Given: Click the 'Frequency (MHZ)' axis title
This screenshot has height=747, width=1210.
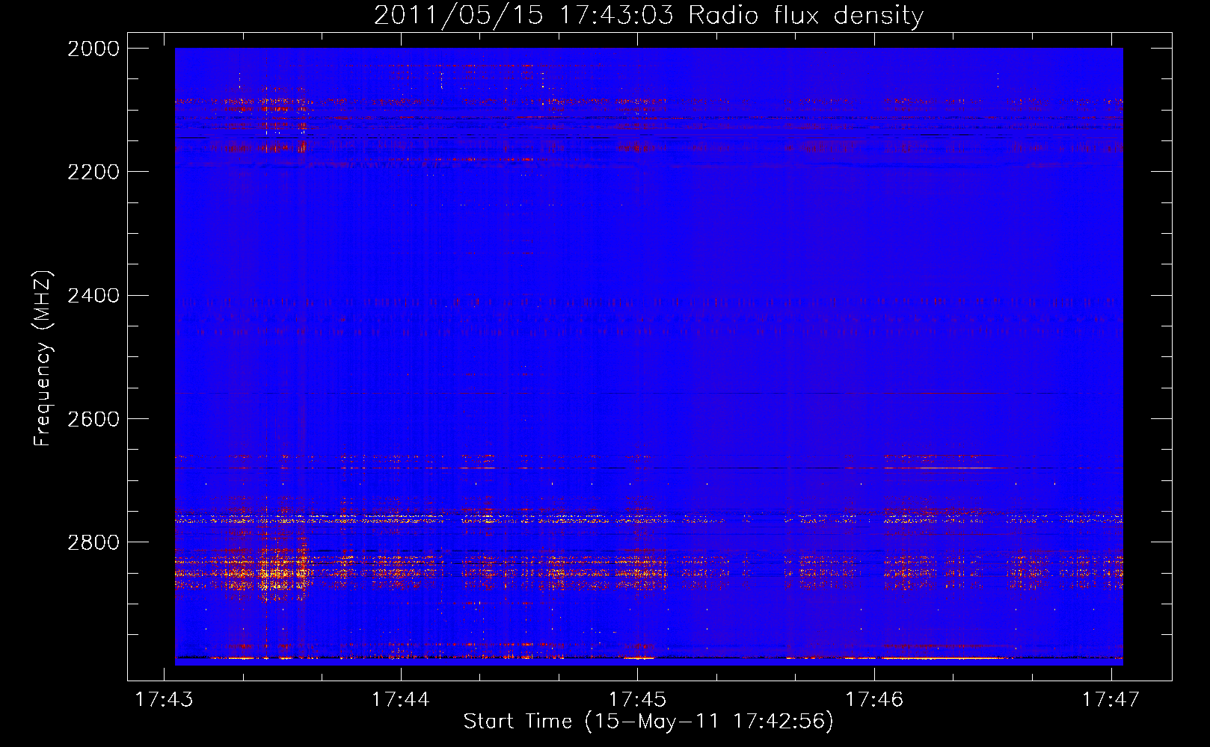Looking at the screenshot, I should [43, 359].
